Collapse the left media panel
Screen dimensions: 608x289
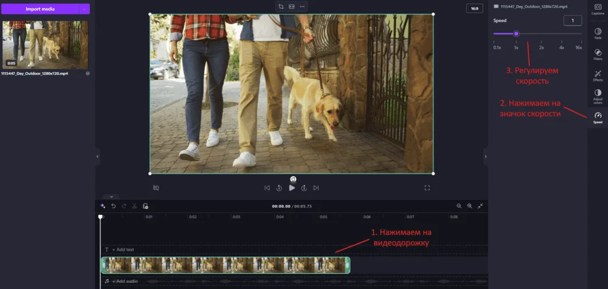(x=97, y=157)
